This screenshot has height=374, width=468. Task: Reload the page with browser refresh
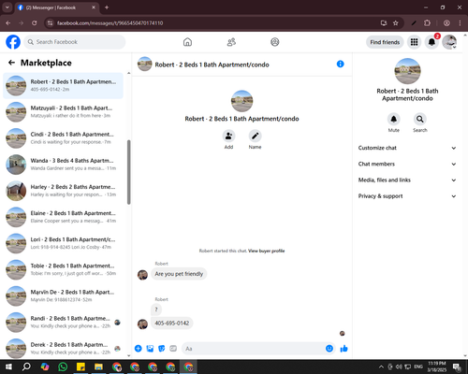[x=35, y=23]
